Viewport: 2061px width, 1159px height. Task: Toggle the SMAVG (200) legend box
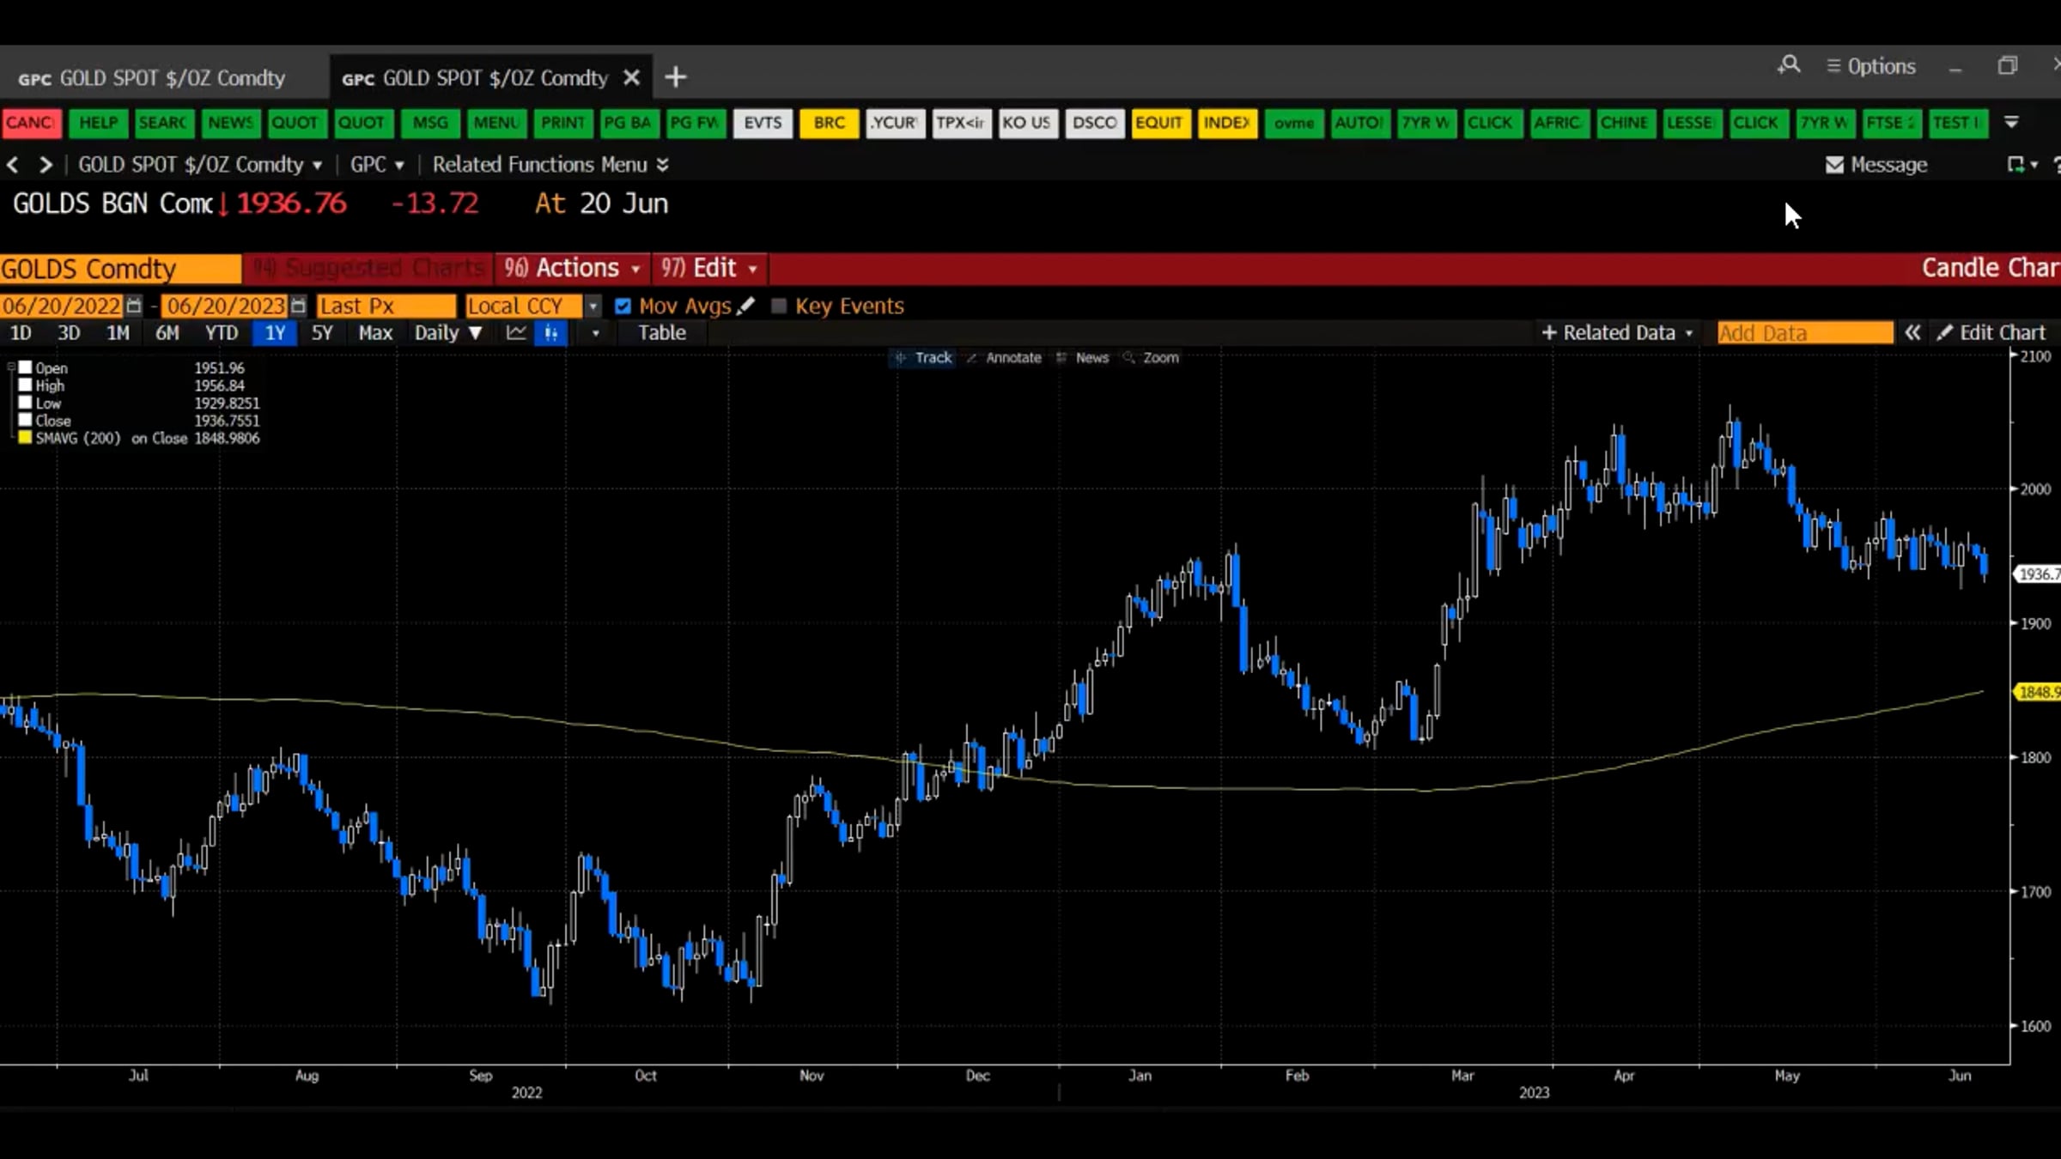pos(26,438)
